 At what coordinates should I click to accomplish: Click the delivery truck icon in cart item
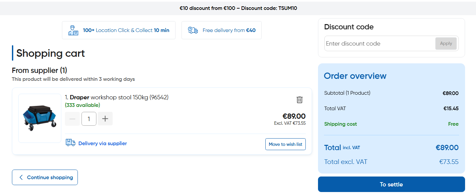70,143
